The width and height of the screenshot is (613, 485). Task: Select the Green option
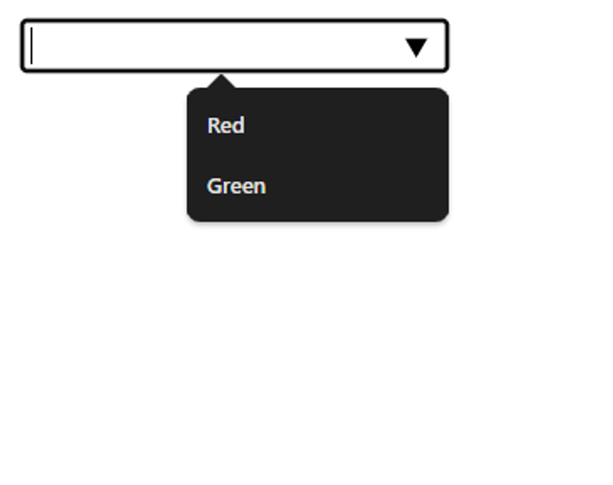click(x=317, y=186)
